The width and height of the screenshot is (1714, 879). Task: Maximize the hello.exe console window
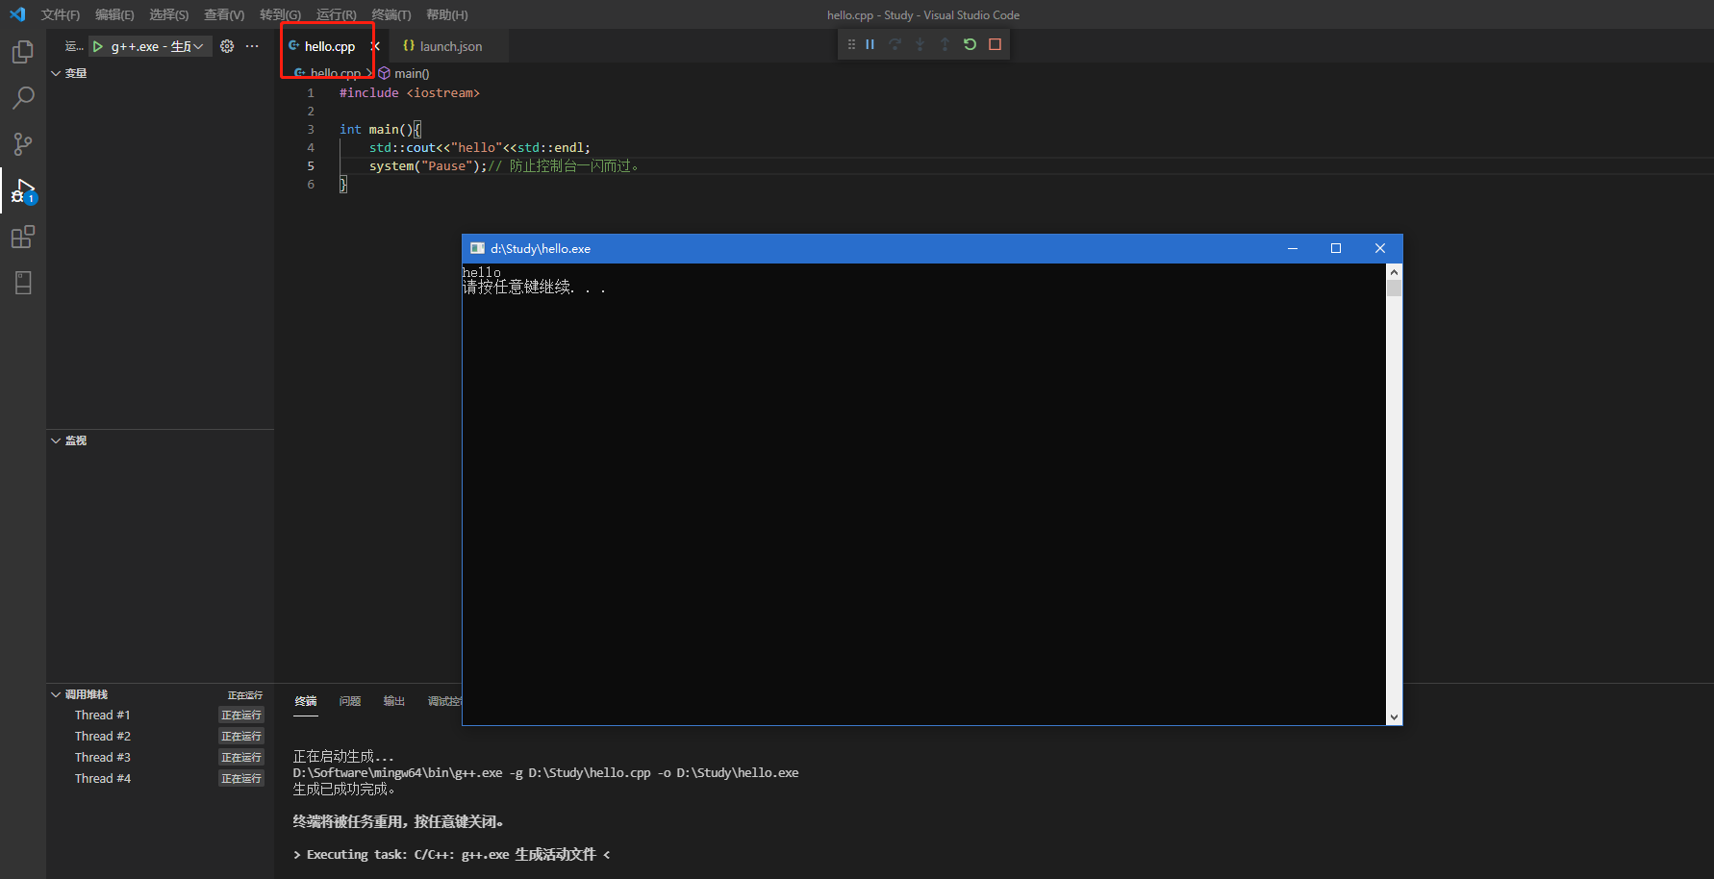tap(1336, 248)
